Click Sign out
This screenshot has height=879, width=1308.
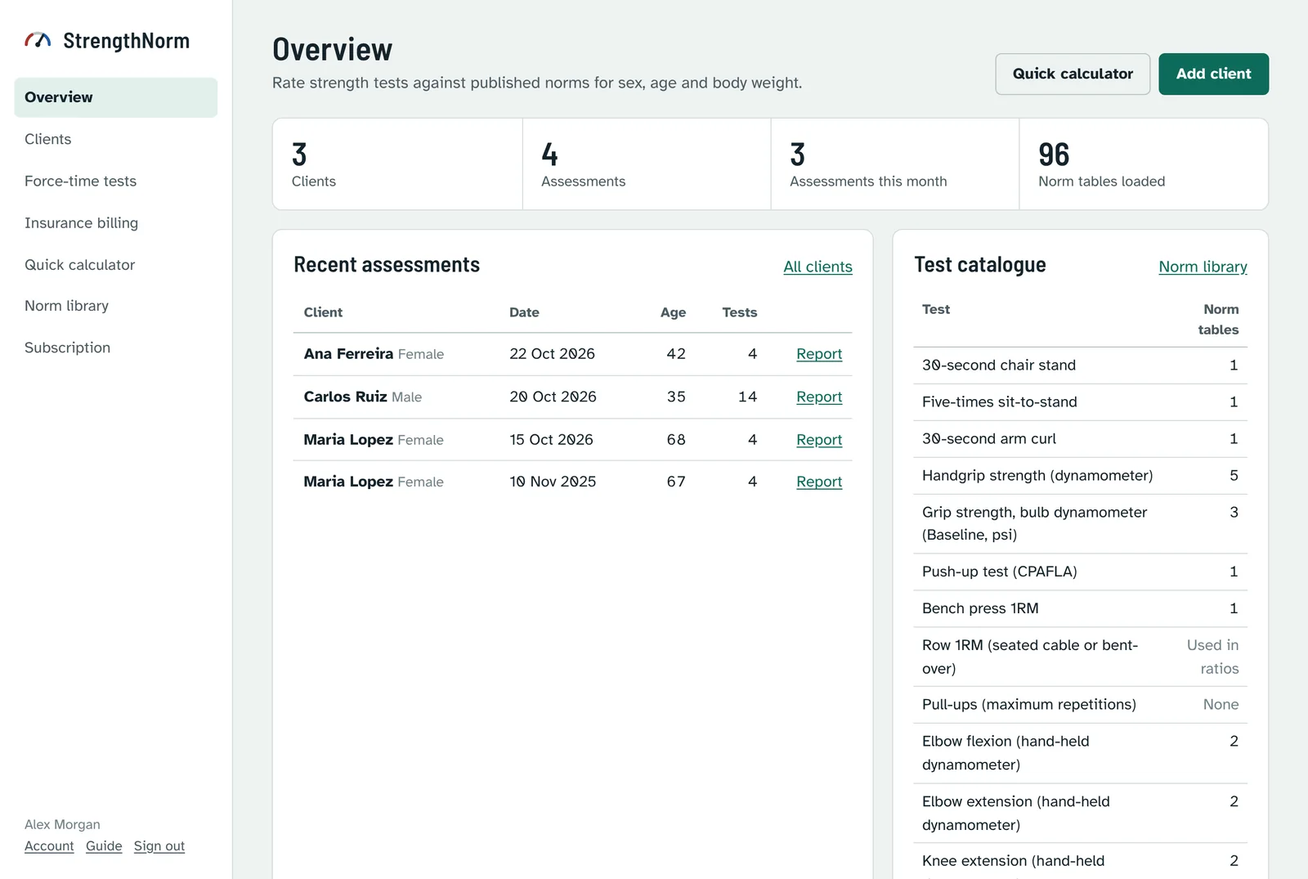[159, 845]
